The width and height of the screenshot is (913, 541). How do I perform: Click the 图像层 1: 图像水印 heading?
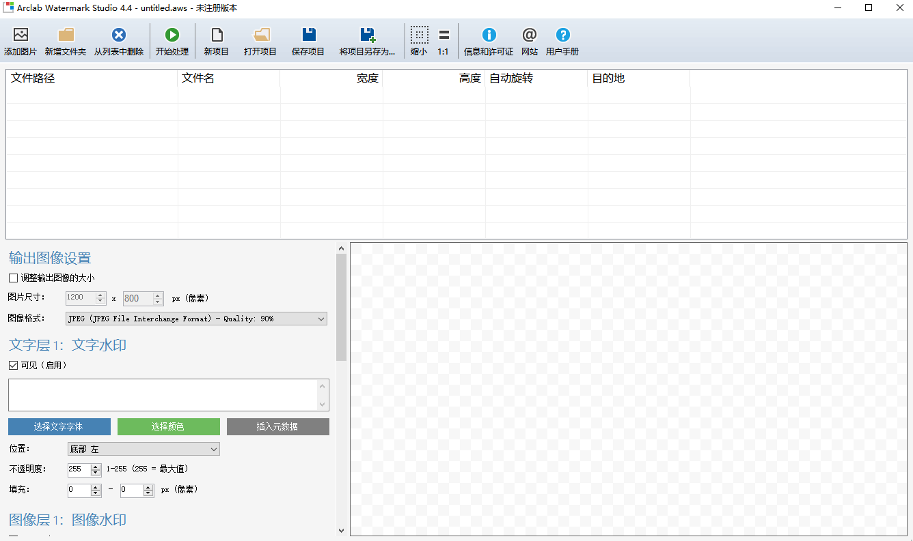tap(68, 520)
